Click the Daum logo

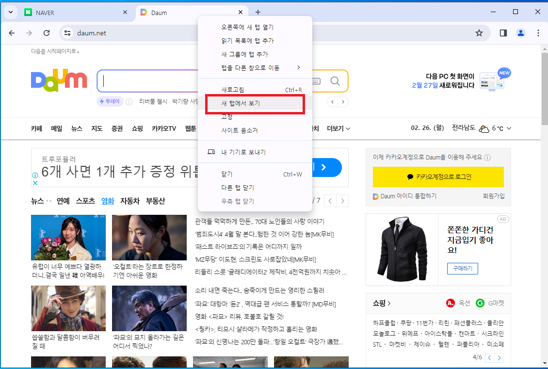(x=59, y=80)
